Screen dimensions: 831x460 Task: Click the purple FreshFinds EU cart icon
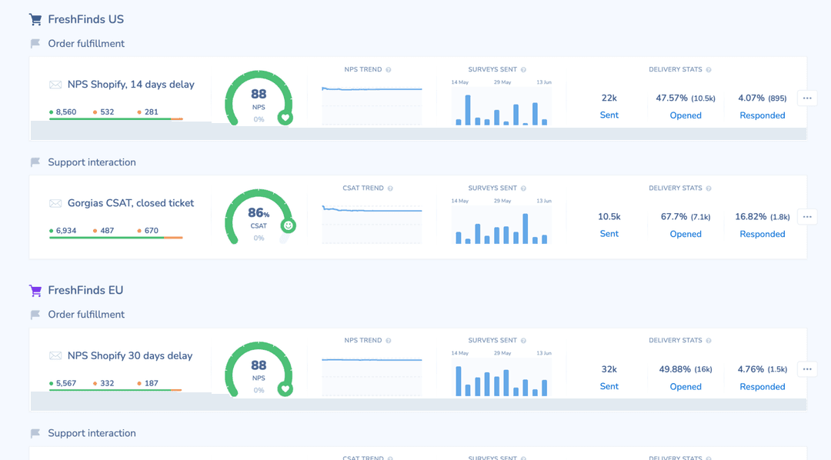click(x=35, y=291)
